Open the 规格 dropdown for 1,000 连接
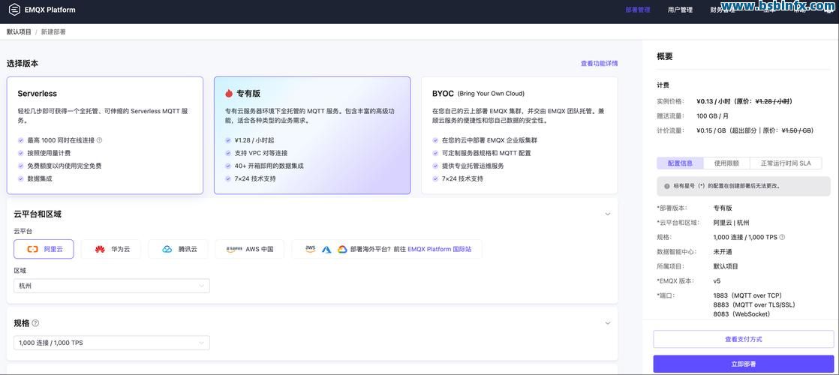Image resolution: width=839 pixels, height=375 pixels. tap(112, 343)
